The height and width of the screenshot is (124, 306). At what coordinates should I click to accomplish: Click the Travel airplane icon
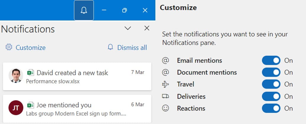(x=166, y=85)
